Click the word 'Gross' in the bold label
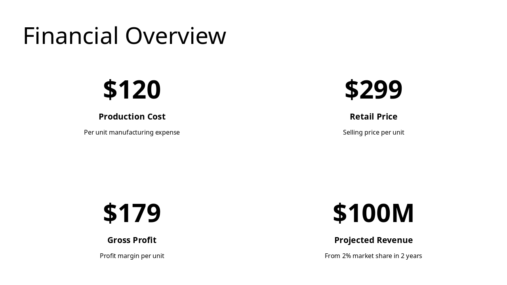This screenshot has width=507, height=285. point(119,240)
